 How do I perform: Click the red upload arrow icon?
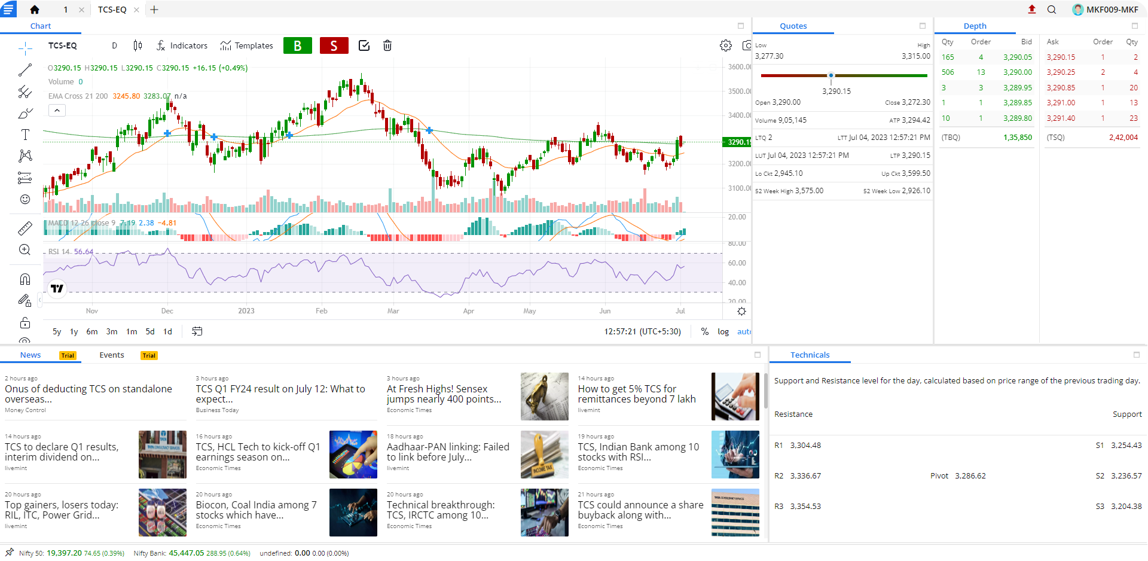(1032, 9)
